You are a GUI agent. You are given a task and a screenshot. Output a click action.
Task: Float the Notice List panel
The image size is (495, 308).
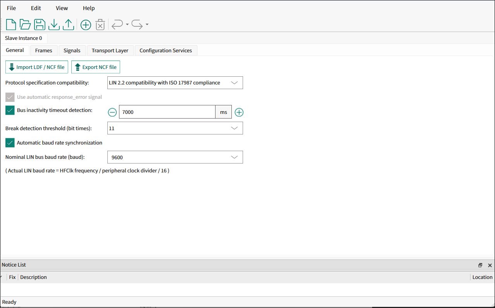(480, 265)
